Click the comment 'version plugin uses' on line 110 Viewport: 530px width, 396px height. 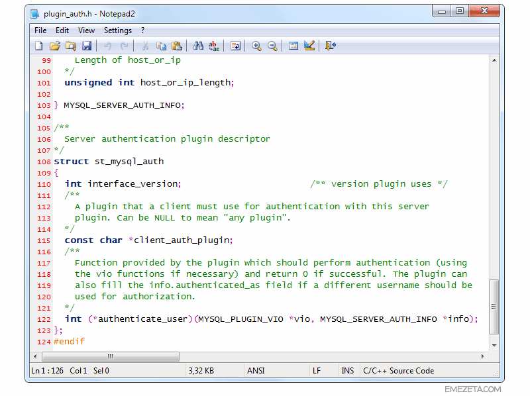[382, 184]
